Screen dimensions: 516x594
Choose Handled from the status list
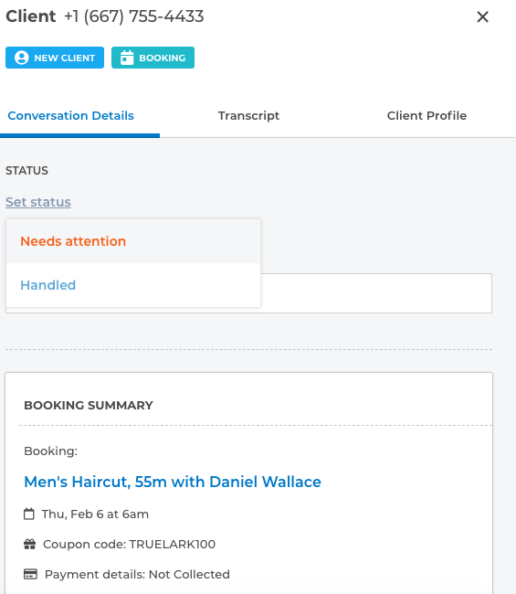click(x=133, y=285)
